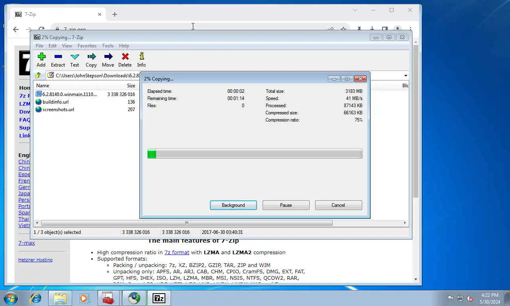Click the browser page vertical scrollbar
Image resolution: width=510 pixels, height=306 pixels.
(x=416, y=122)
